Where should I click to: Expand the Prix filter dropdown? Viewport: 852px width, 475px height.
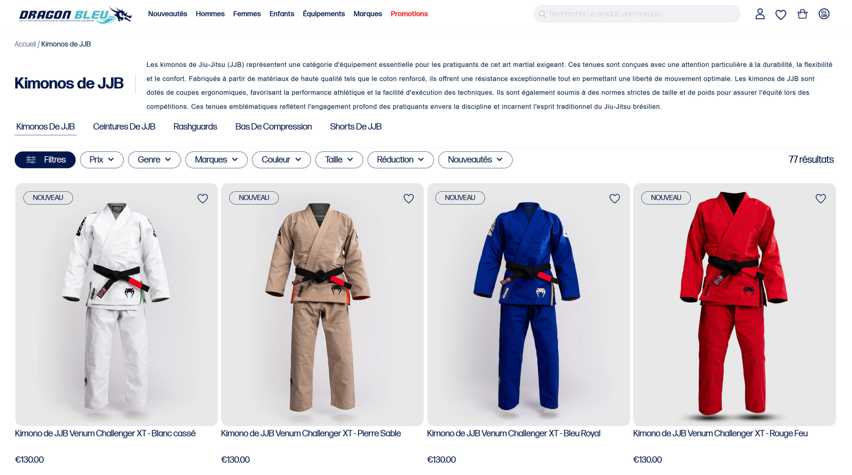click(102, 160)
